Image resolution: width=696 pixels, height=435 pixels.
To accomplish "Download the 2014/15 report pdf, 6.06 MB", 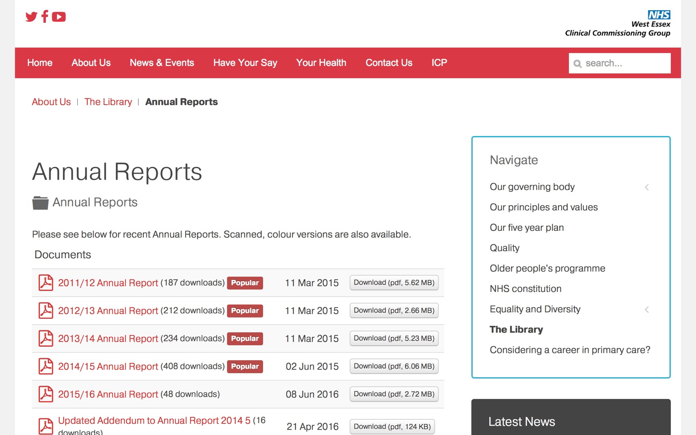I will point(394,366).
